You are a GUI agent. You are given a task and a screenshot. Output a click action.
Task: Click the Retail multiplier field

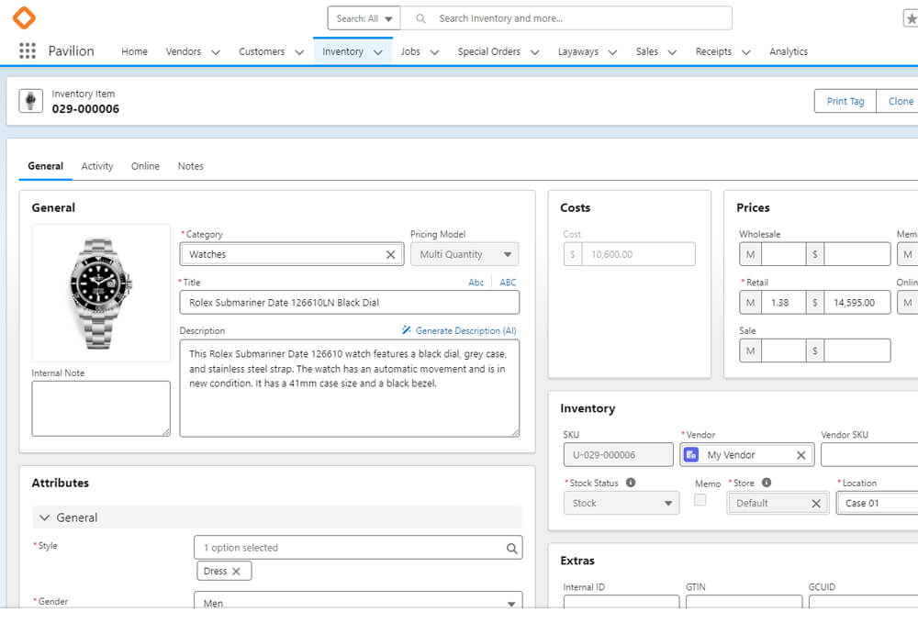pyautogui.click(x=783, y=303)
